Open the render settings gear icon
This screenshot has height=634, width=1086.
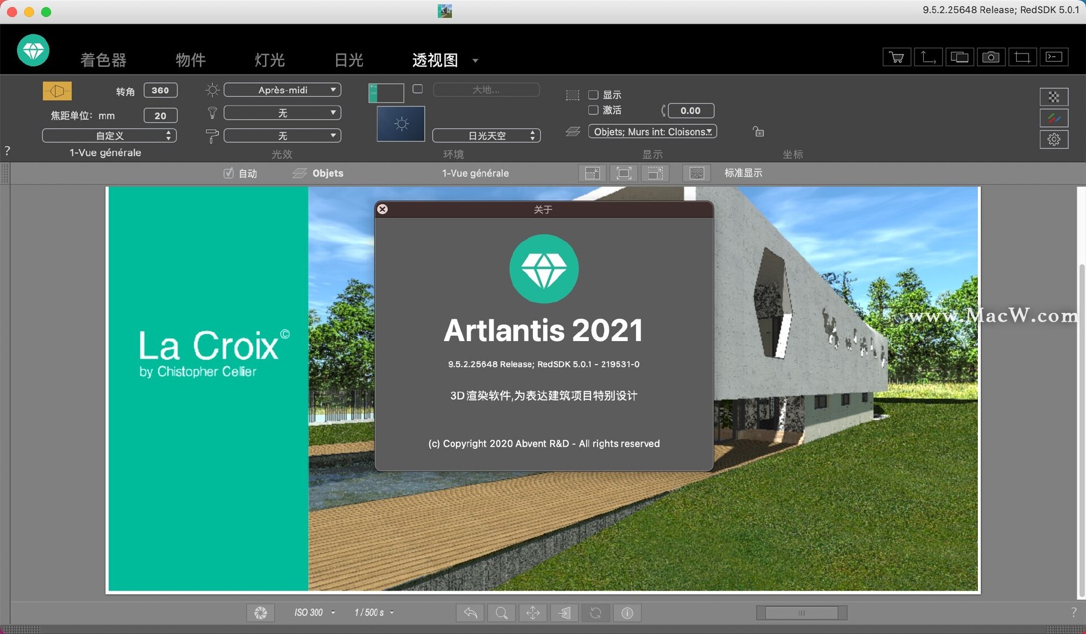click(1054, 140)
